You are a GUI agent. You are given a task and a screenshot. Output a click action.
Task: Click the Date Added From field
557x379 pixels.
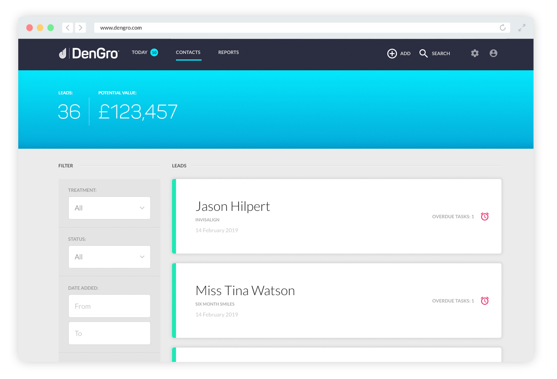point(110,306)
